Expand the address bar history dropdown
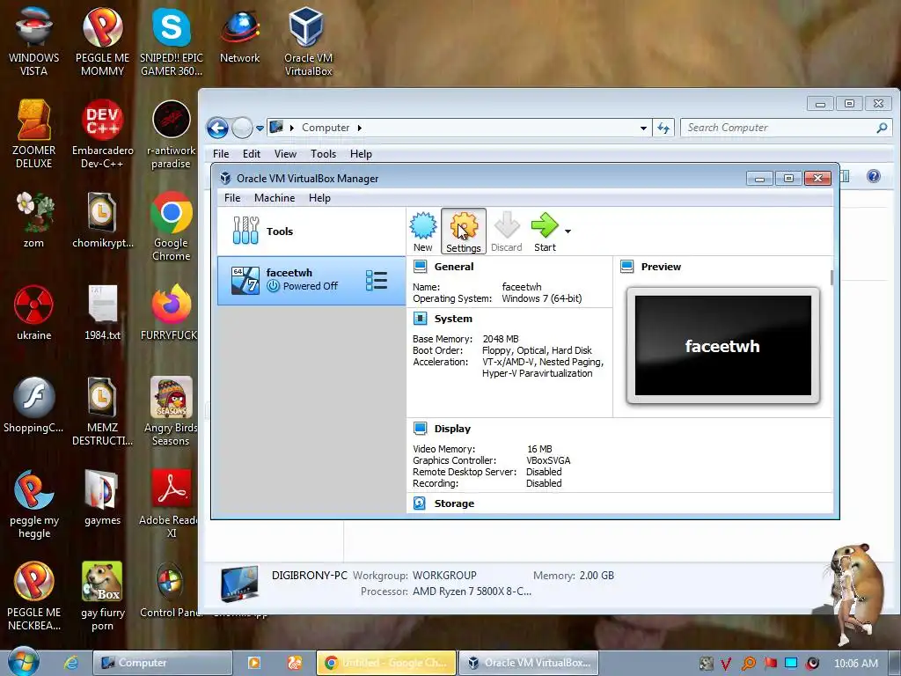The image size is (901, 676). click(643, 128)
